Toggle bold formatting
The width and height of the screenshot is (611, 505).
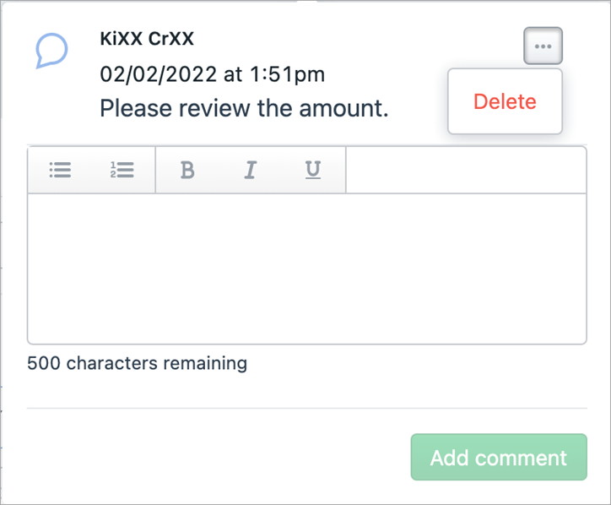(187, 170)
